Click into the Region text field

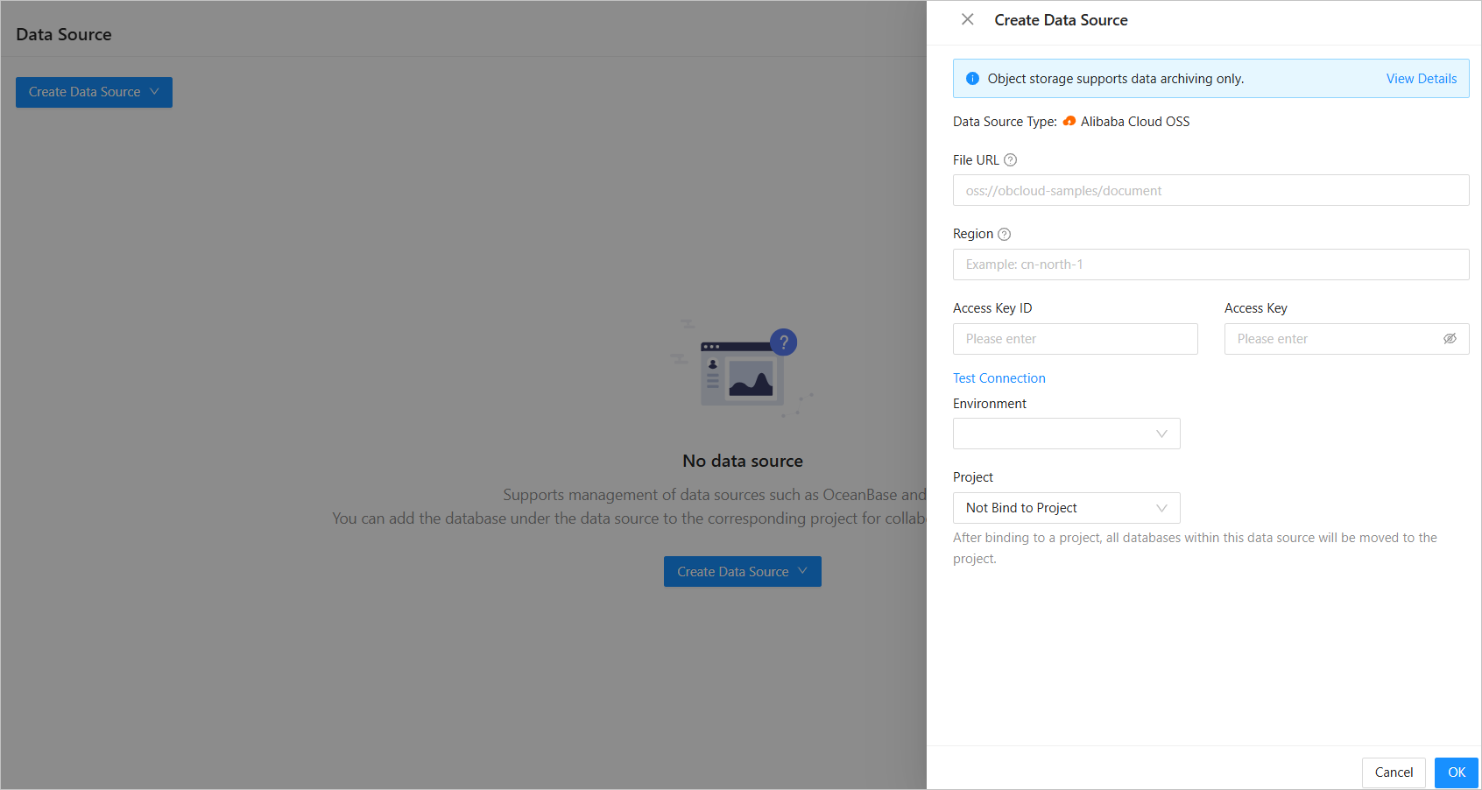1210,265
